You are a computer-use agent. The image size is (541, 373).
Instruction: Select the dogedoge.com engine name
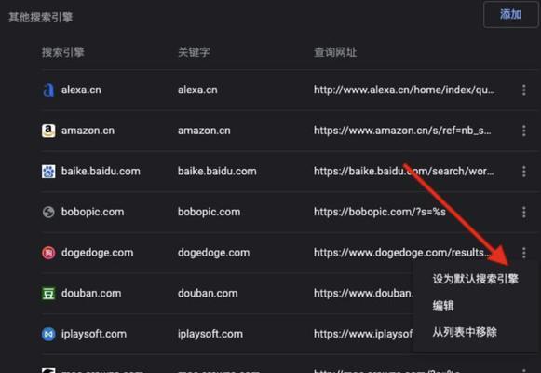coord(97,253)
